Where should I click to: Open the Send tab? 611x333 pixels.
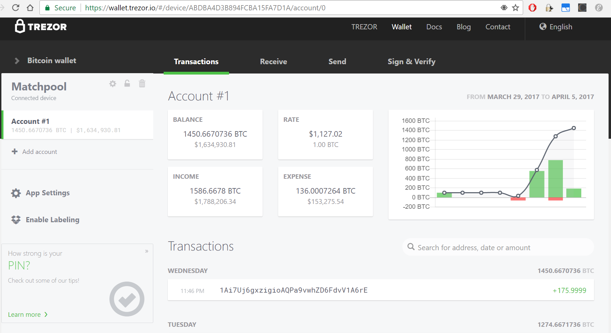337,62
